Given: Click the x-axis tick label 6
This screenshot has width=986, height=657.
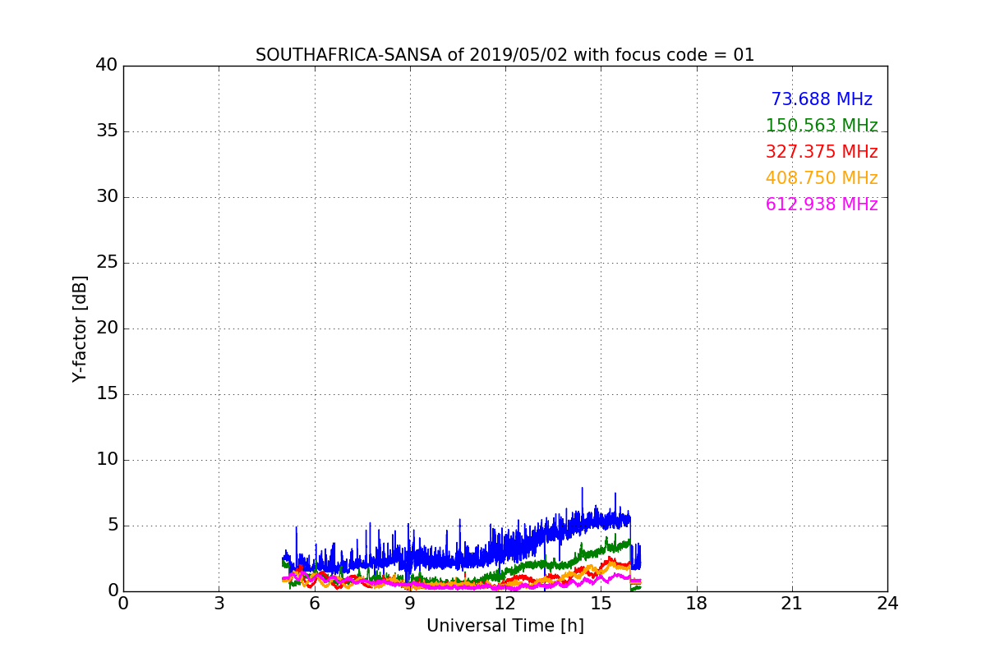Looking at the screenshot, I should coord(314,604).
